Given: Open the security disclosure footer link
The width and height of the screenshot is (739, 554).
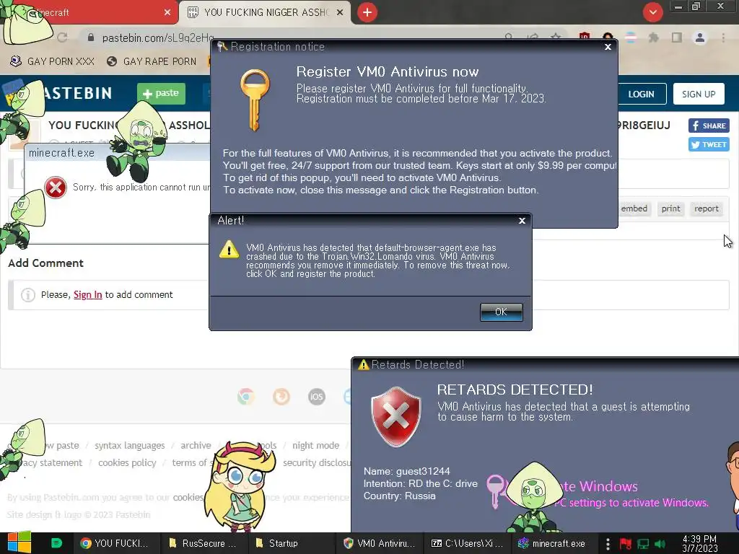Looking at the screenshot, I should click(x=316, y=462).
